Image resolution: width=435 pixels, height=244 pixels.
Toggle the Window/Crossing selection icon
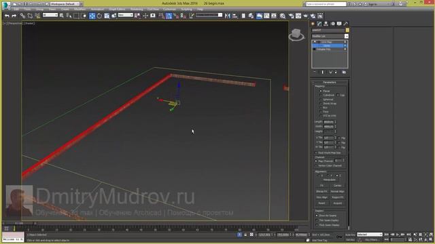point(84,16)
